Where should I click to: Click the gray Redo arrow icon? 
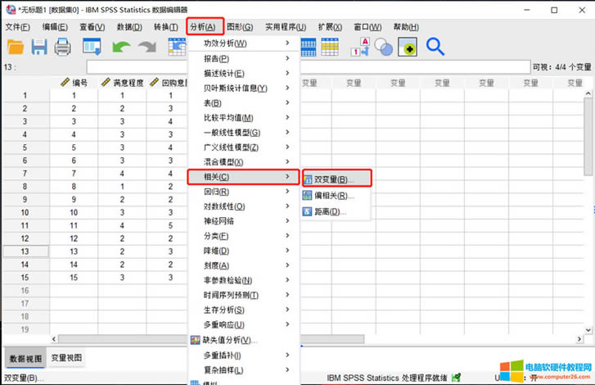coord(147,48)
